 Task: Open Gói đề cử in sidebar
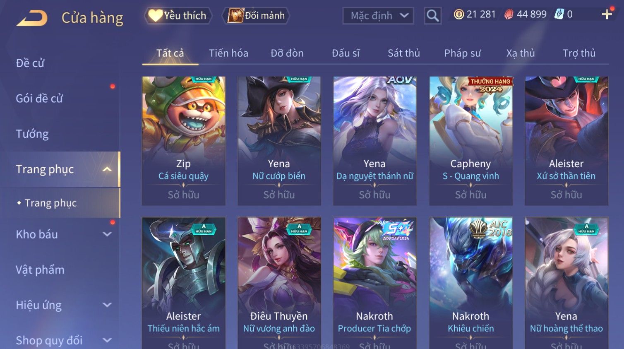pyautogui.click(x=39, y=99)
